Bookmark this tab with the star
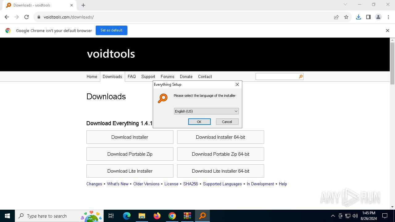 (x=346, y=17)
